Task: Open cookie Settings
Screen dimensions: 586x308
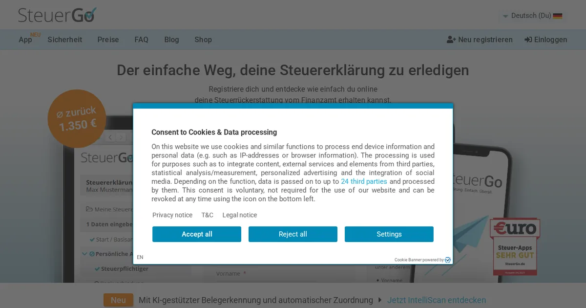Action: click(389, 234)
